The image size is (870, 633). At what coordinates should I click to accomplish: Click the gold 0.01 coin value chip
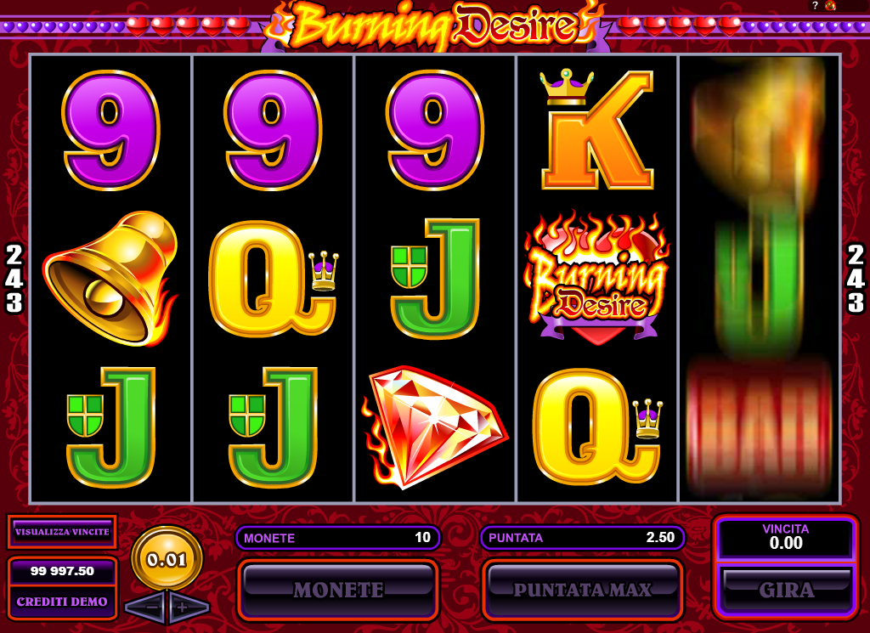(167, 558)
